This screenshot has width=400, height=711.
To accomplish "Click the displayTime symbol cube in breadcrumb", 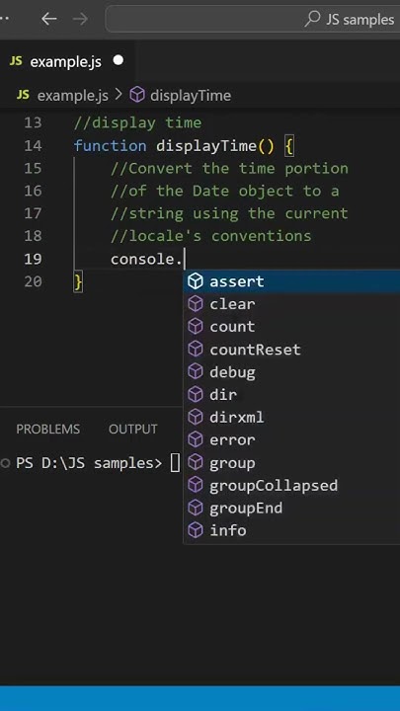I will (137, 95).
